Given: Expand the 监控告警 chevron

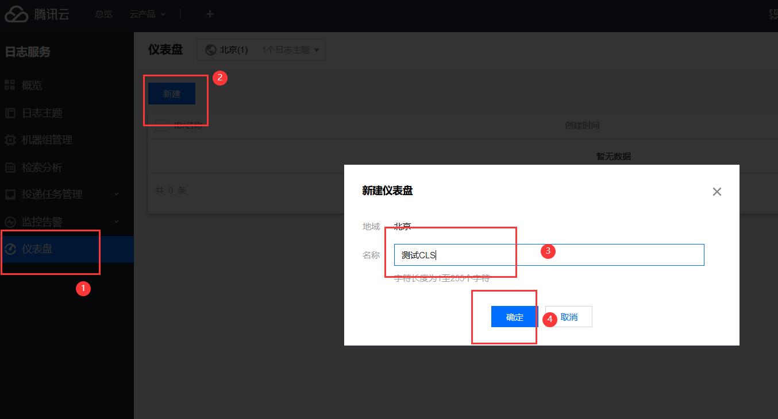Looking at the screenshot, I should (117, 222).
